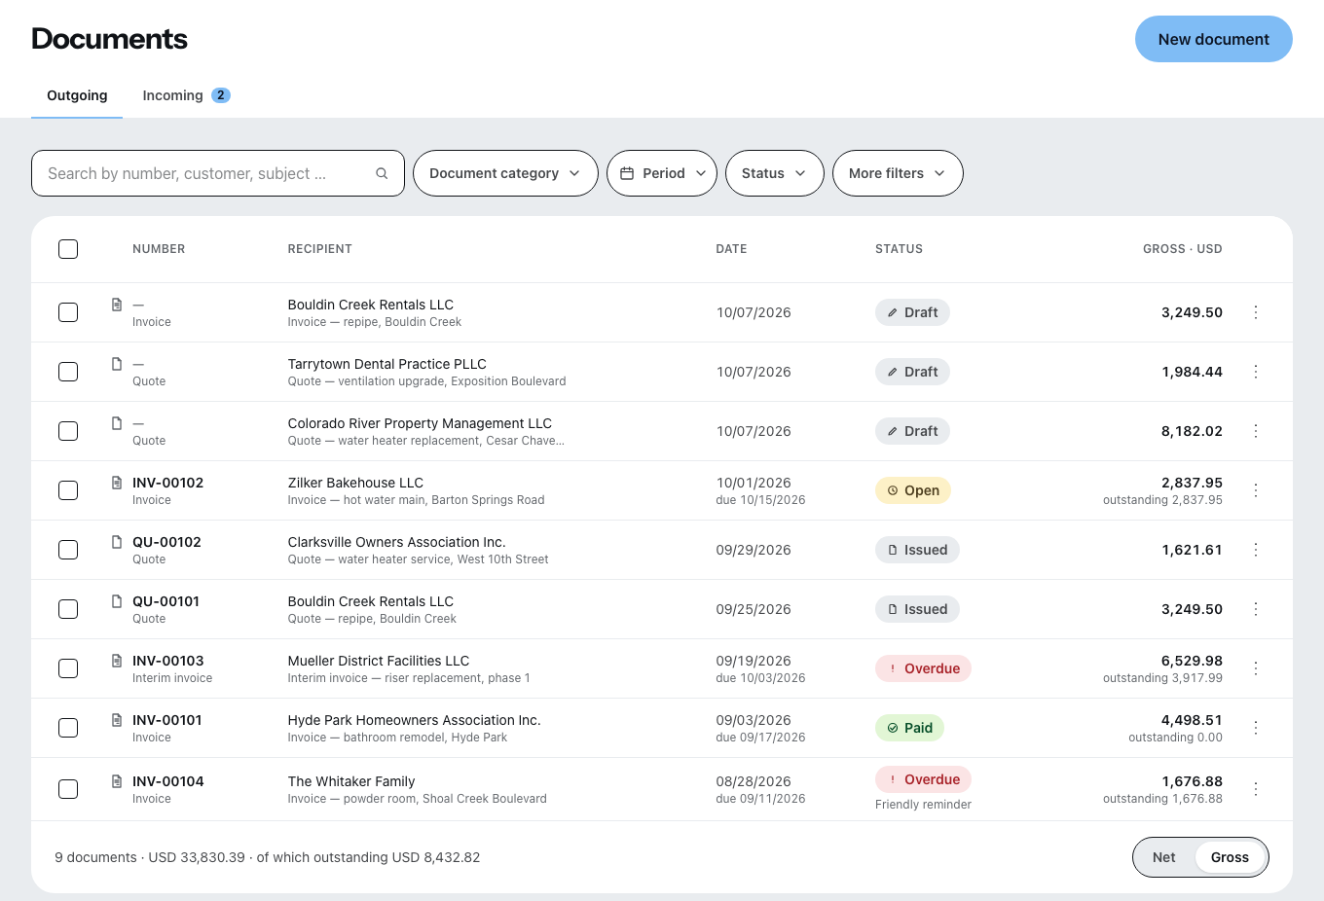Tick the checkbox for INV-00104
Image resolution: width=1324 pixels, height=901 pixels.
click(68, 789)
